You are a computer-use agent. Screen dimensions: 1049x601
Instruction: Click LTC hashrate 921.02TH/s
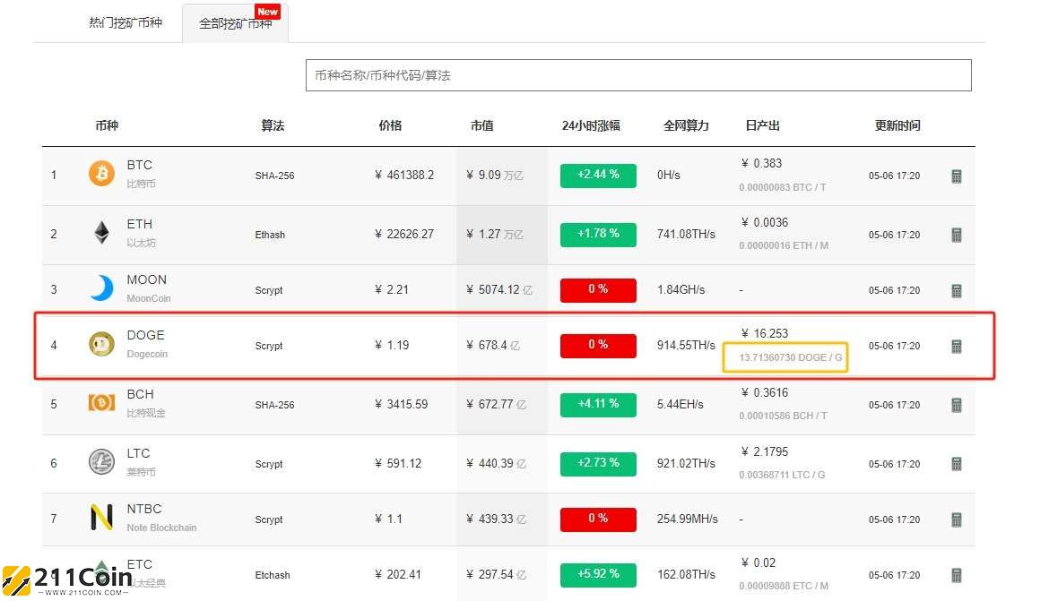pyautogui.click(x=686, y=463)
